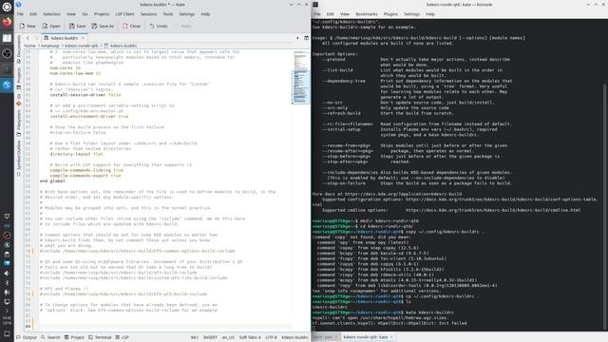Image resolution: width=608 pixels, height=342 pixels.
Task: Toggle the Search panel in Kate
Action: [50, 337]
